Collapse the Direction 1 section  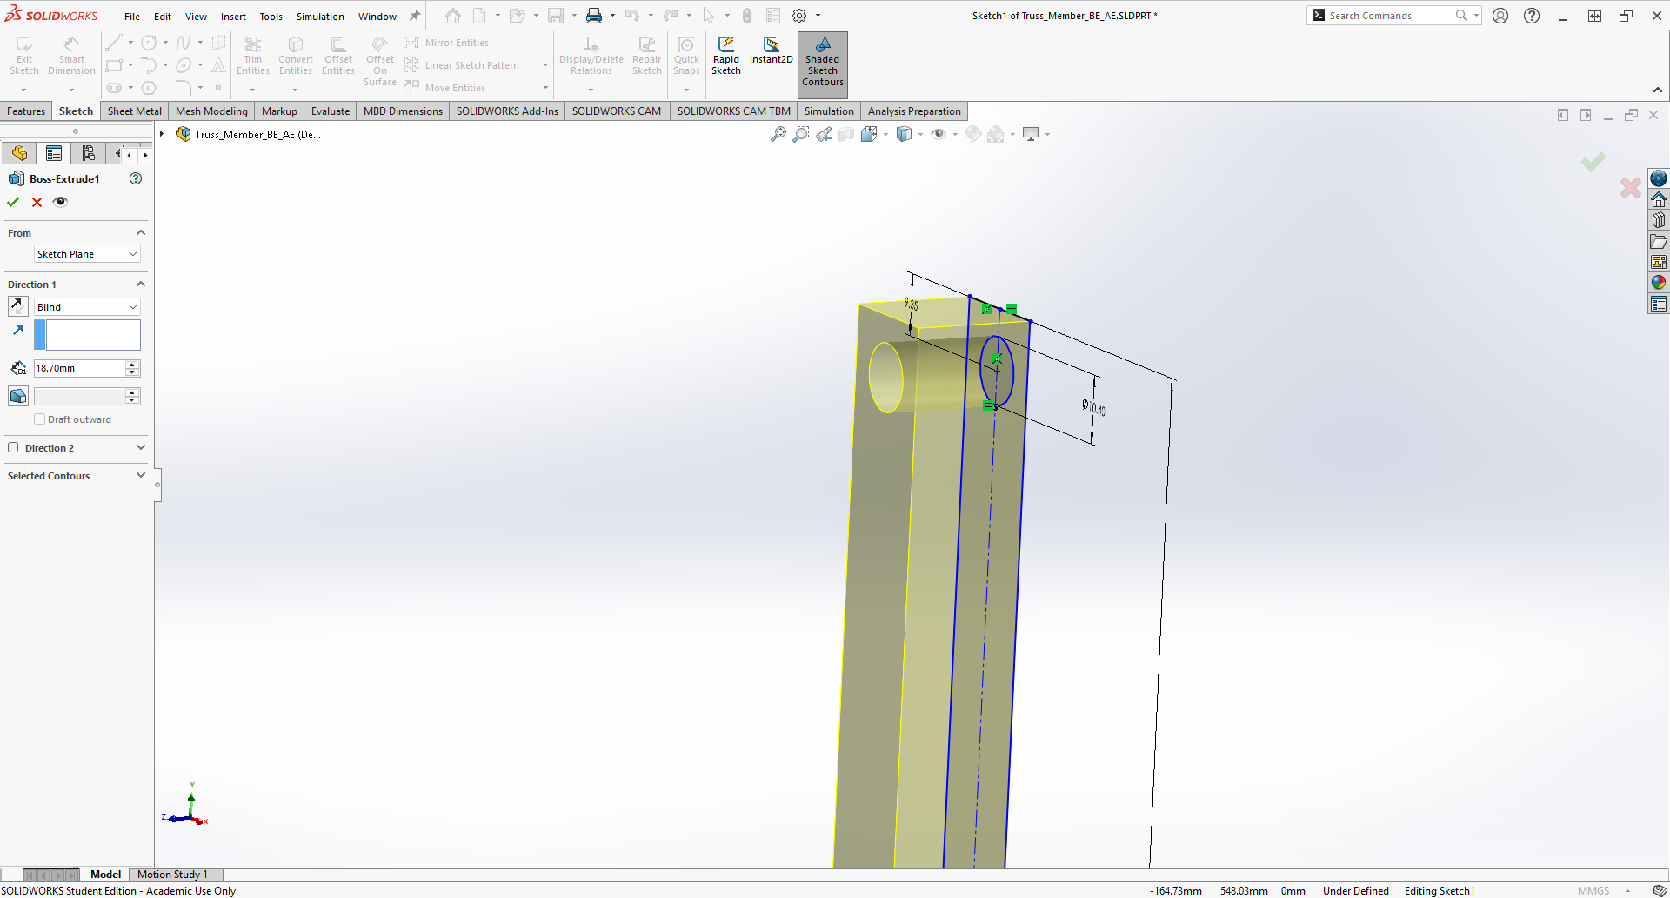click(141, 285)
